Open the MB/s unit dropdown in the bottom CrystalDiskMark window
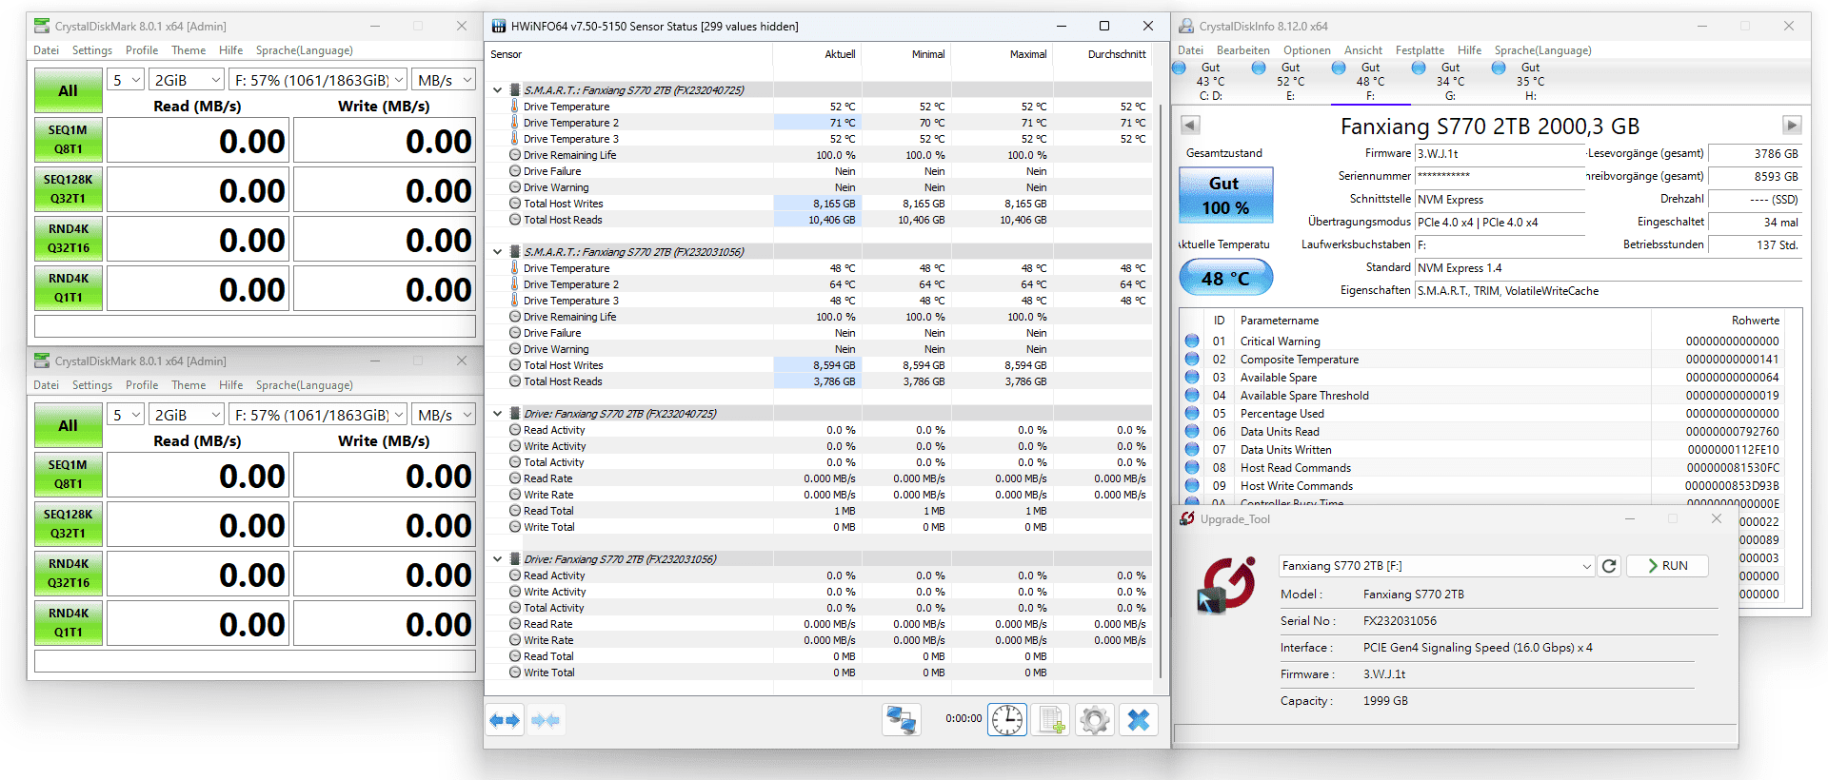The height and width of the screenshot is (780, 1828). (444, 415)
